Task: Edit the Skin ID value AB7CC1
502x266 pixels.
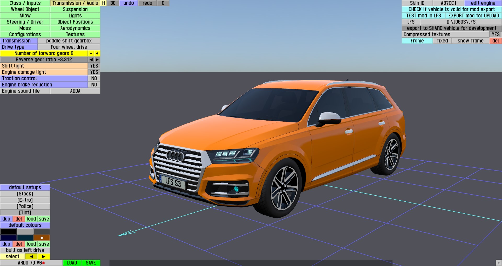Action: pyautogui.click(x=449, y=3)
